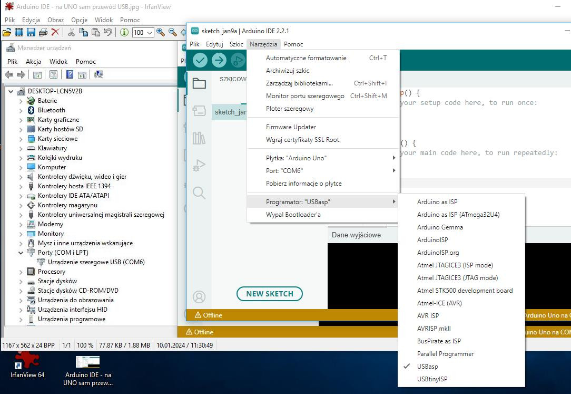
Task: Click the account profile icon in sidebar bottom
Action: pos(199,297)
